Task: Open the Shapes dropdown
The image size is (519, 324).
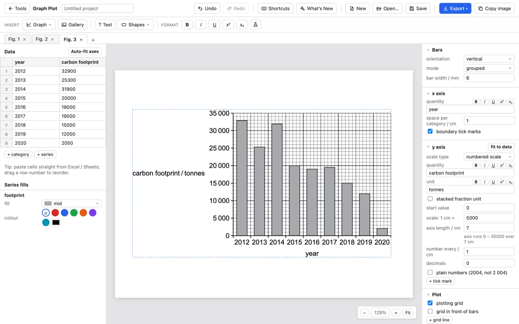Action: click(136, 25)
